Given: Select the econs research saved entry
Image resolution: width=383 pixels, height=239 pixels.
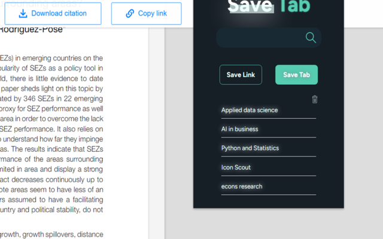Looking at the screenshot, I should click(242, 186).
